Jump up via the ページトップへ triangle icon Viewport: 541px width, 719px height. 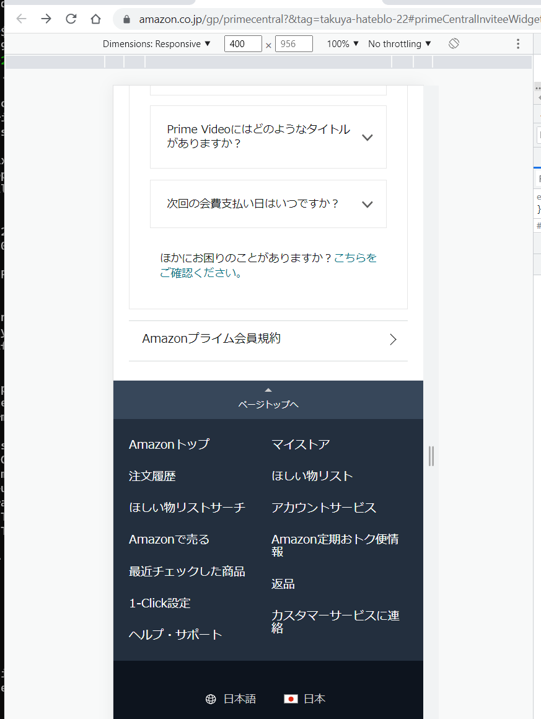pos(268,390)
